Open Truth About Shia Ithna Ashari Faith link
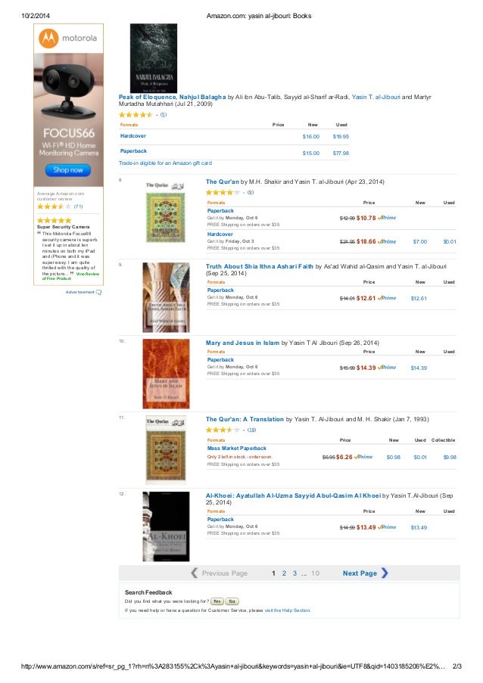This screenshot has width=483, height=683. 260,266
